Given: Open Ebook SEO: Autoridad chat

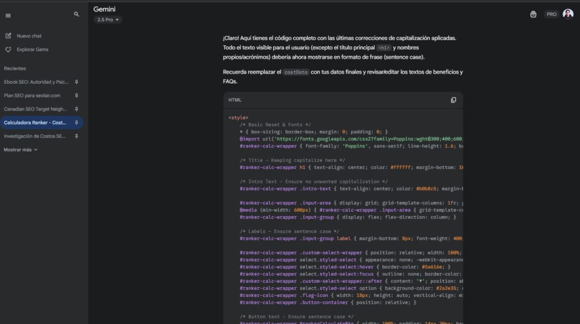Looking at the screenshot, I should tap(35, 82).
